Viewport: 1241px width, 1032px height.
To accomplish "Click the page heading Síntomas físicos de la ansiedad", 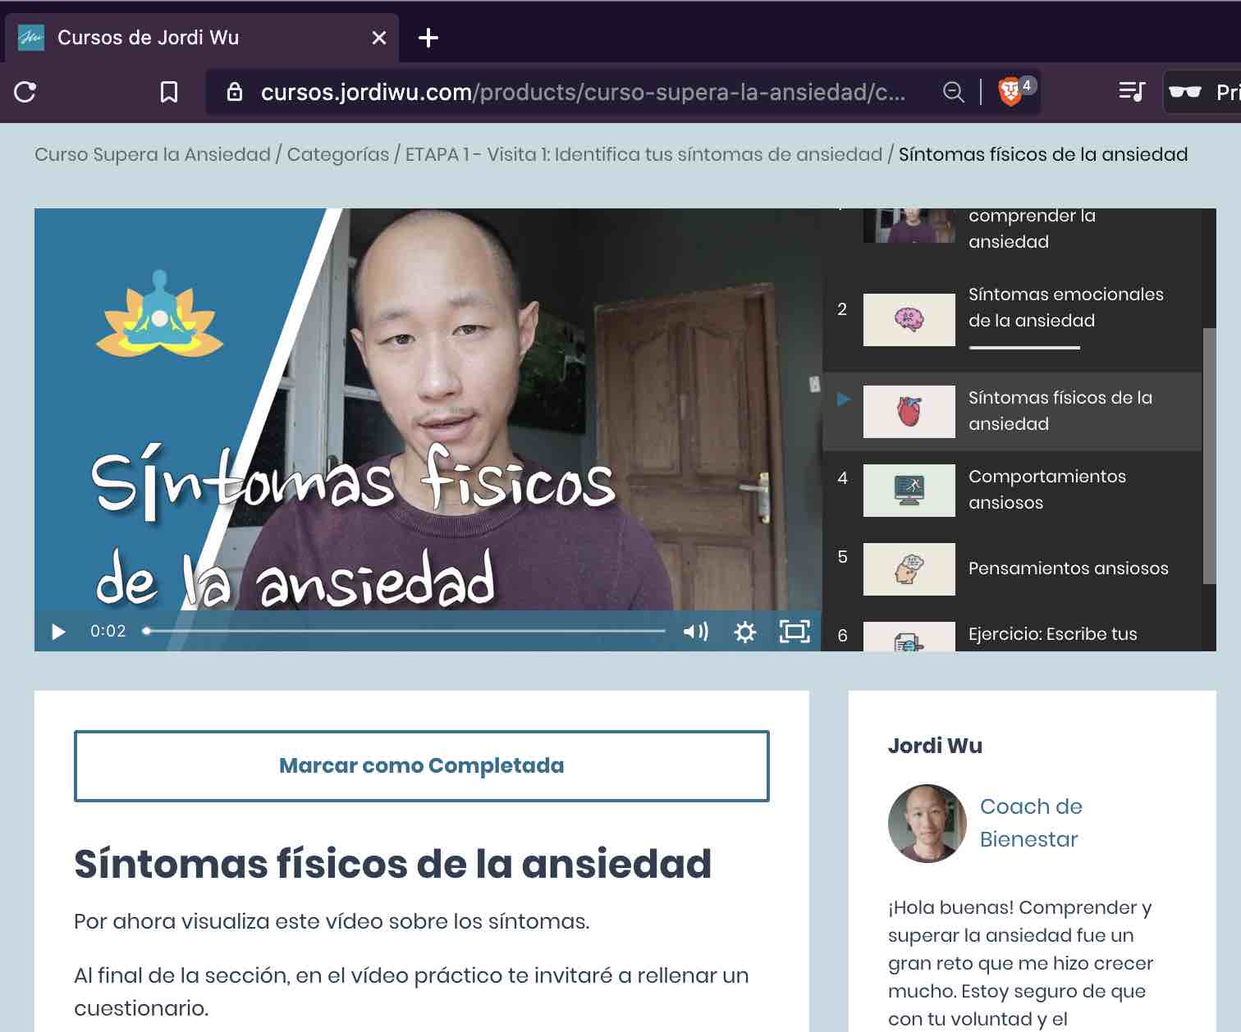I will [392, 864].
